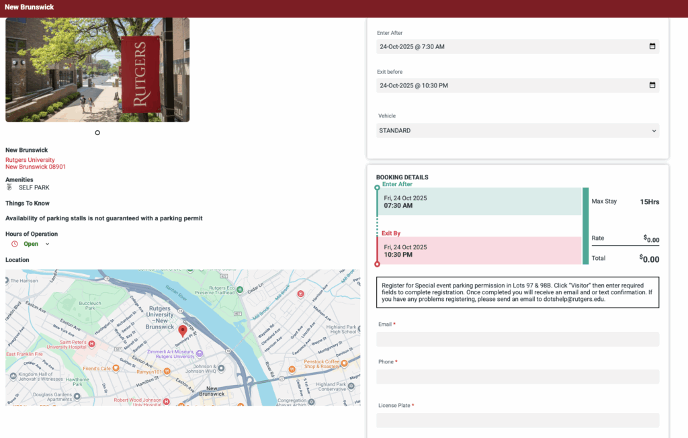688x438 pixels.
Task: Click the clock icon beside Open
Action: pyautogui.click(x=15, y=244)
